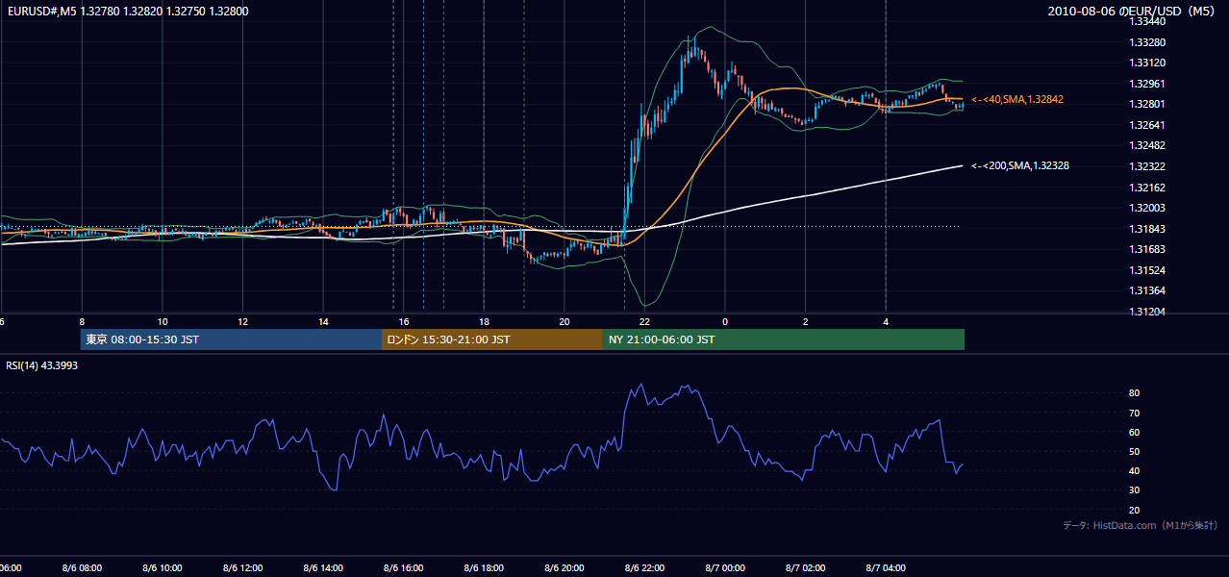Click price axis value 1.32801
Screen dimensions: 1229x577
(x=1147, y=104)
